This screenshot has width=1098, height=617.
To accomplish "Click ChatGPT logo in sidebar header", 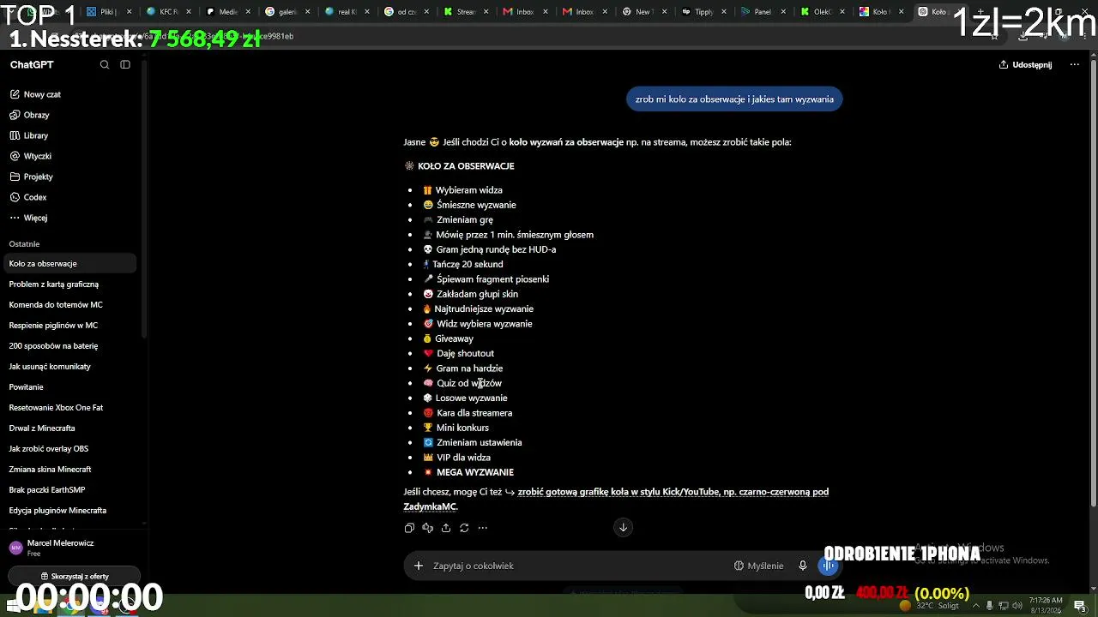I will (x=32, y=64).
